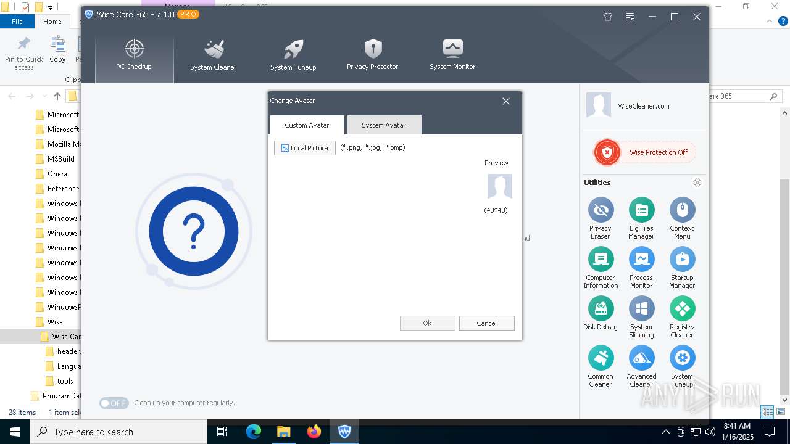
Task: Click Copy in the Explorer ribbon
Action: (57, 49)
